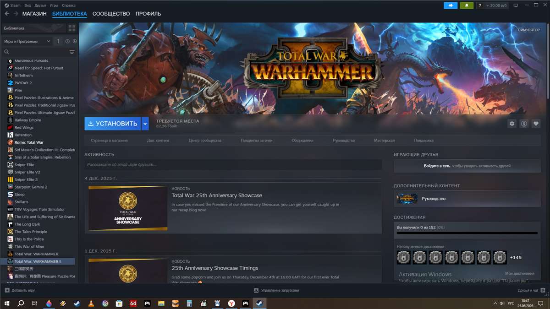The image size is (550, 309).
Task: Open Steam announcements megaphone button
Action: pos(451,5)
